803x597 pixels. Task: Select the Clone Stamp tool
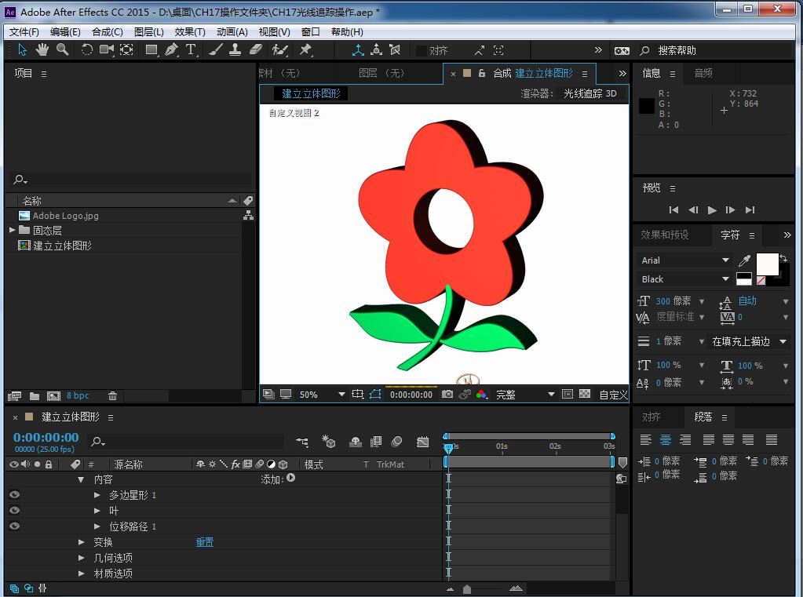(x=235, y=49)
